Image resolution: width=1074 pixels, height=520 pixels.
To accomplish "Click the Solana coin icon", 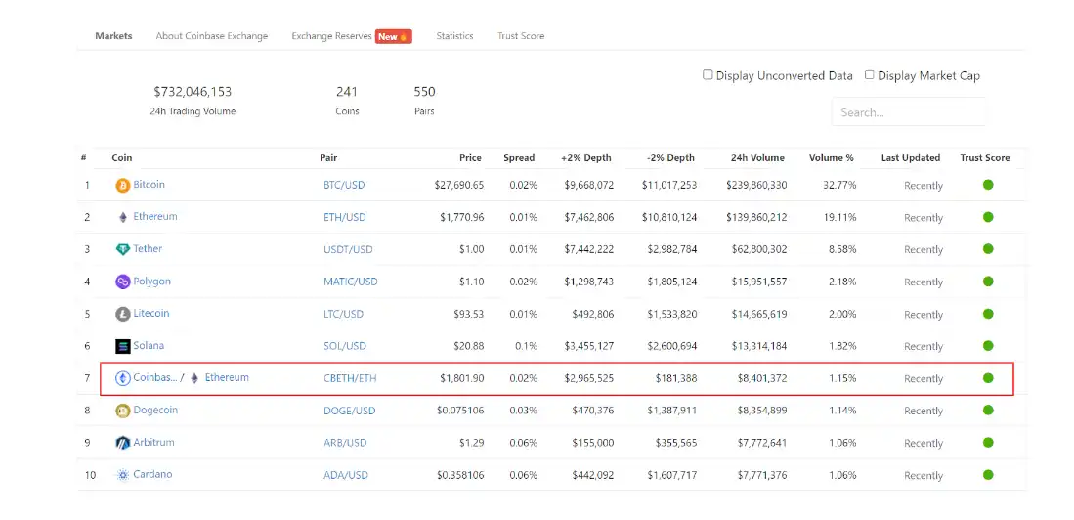I will 122,346.
